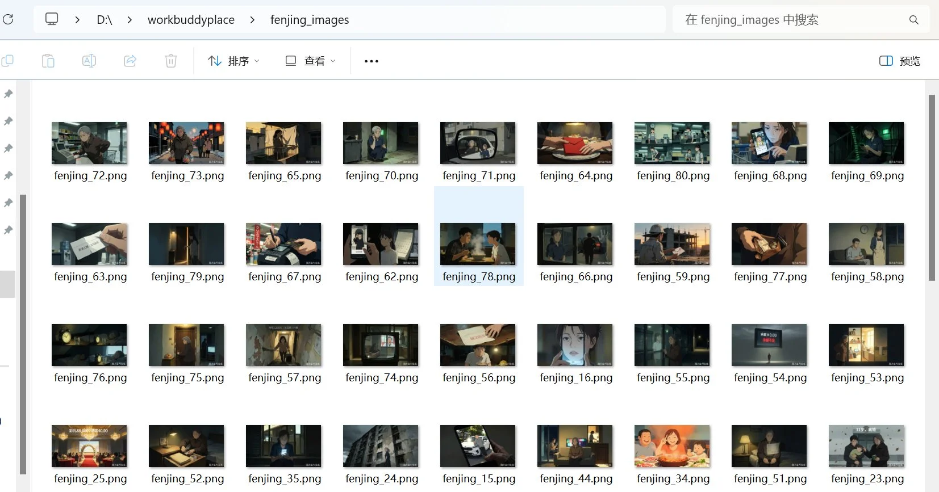Select the fenjing_53.png thumbnail
939x492 pixels.
(867, 345)
